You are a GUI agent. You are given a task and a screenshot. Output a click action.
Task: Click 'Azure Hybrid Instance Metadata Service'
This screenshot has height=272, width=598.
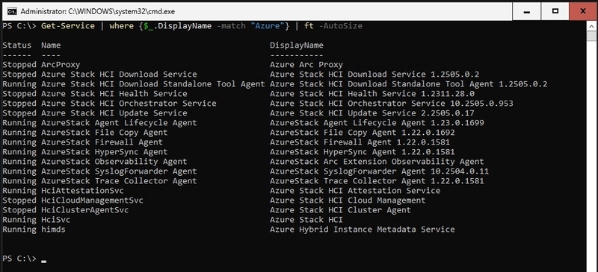(x=363, y=230)
